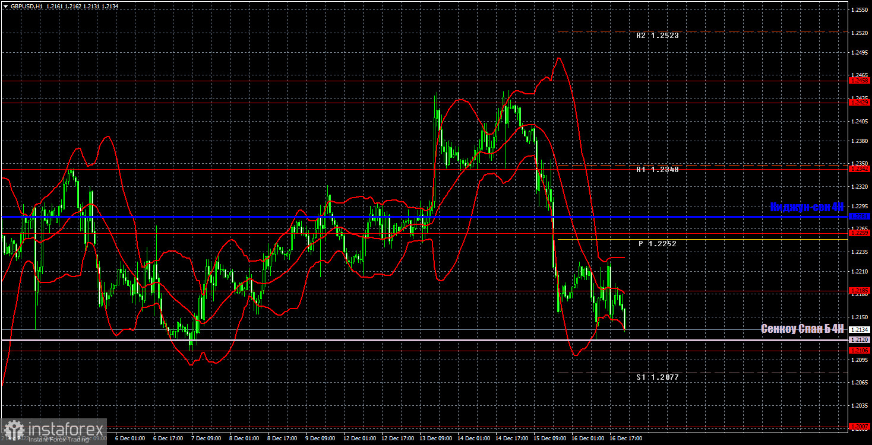The width and height of the screenshot is (872, 445).
Task: Click the 1.2035 price scale value
Action: (860, 406)
